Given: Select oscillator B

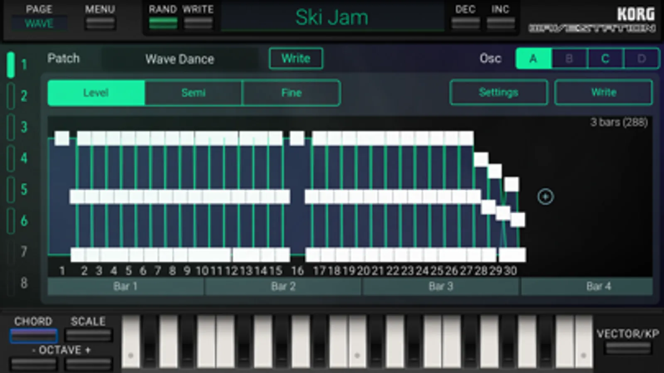Looking at the screenshot, I should click(569, 58).
